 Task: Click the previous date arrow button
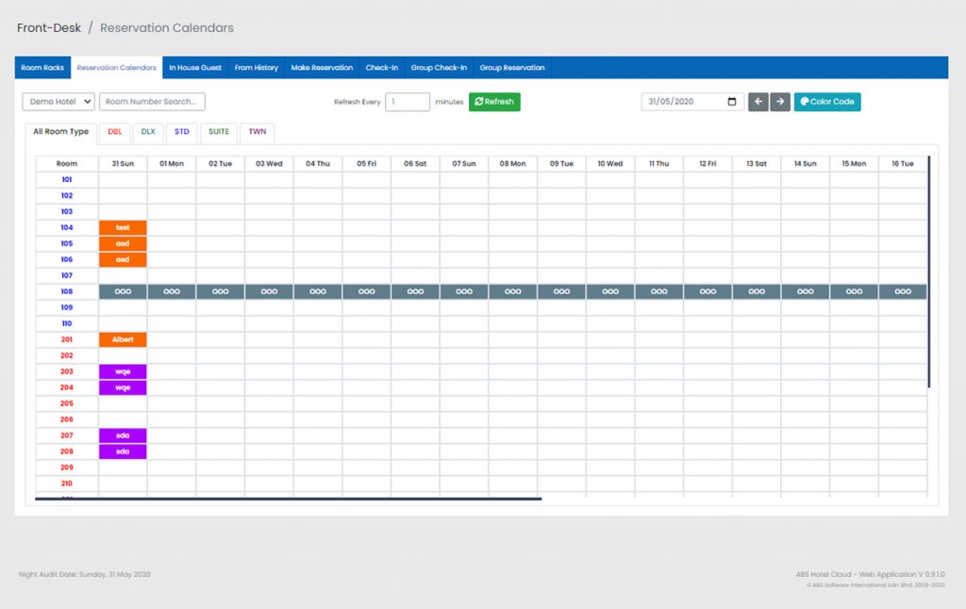(758, 102)
